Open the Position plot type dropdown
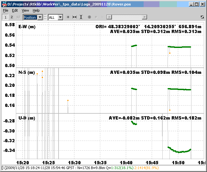The height and width of the screenshot is (172, 207). click(x=40, y=17)
